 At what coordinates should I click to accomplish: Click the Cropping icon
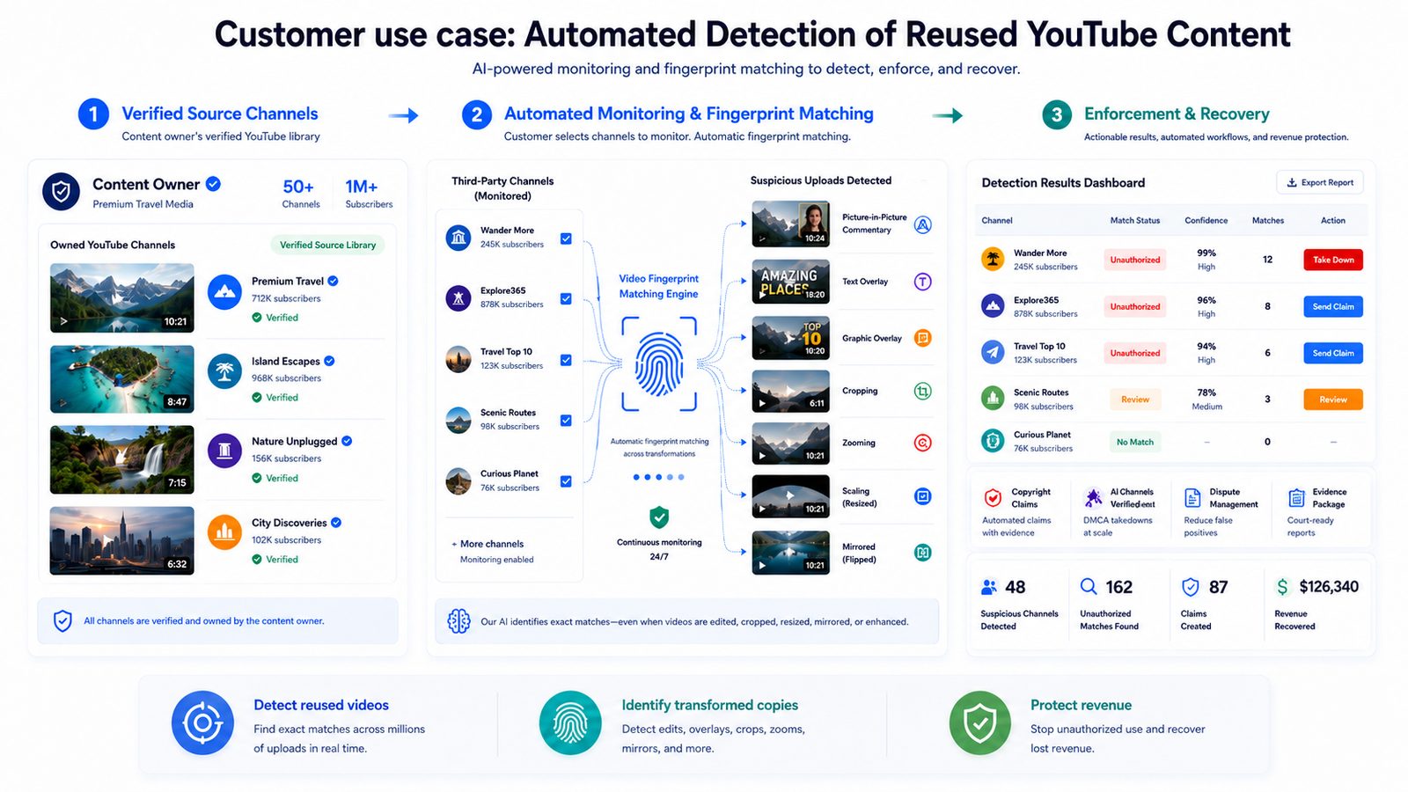(x=922, y=391)
